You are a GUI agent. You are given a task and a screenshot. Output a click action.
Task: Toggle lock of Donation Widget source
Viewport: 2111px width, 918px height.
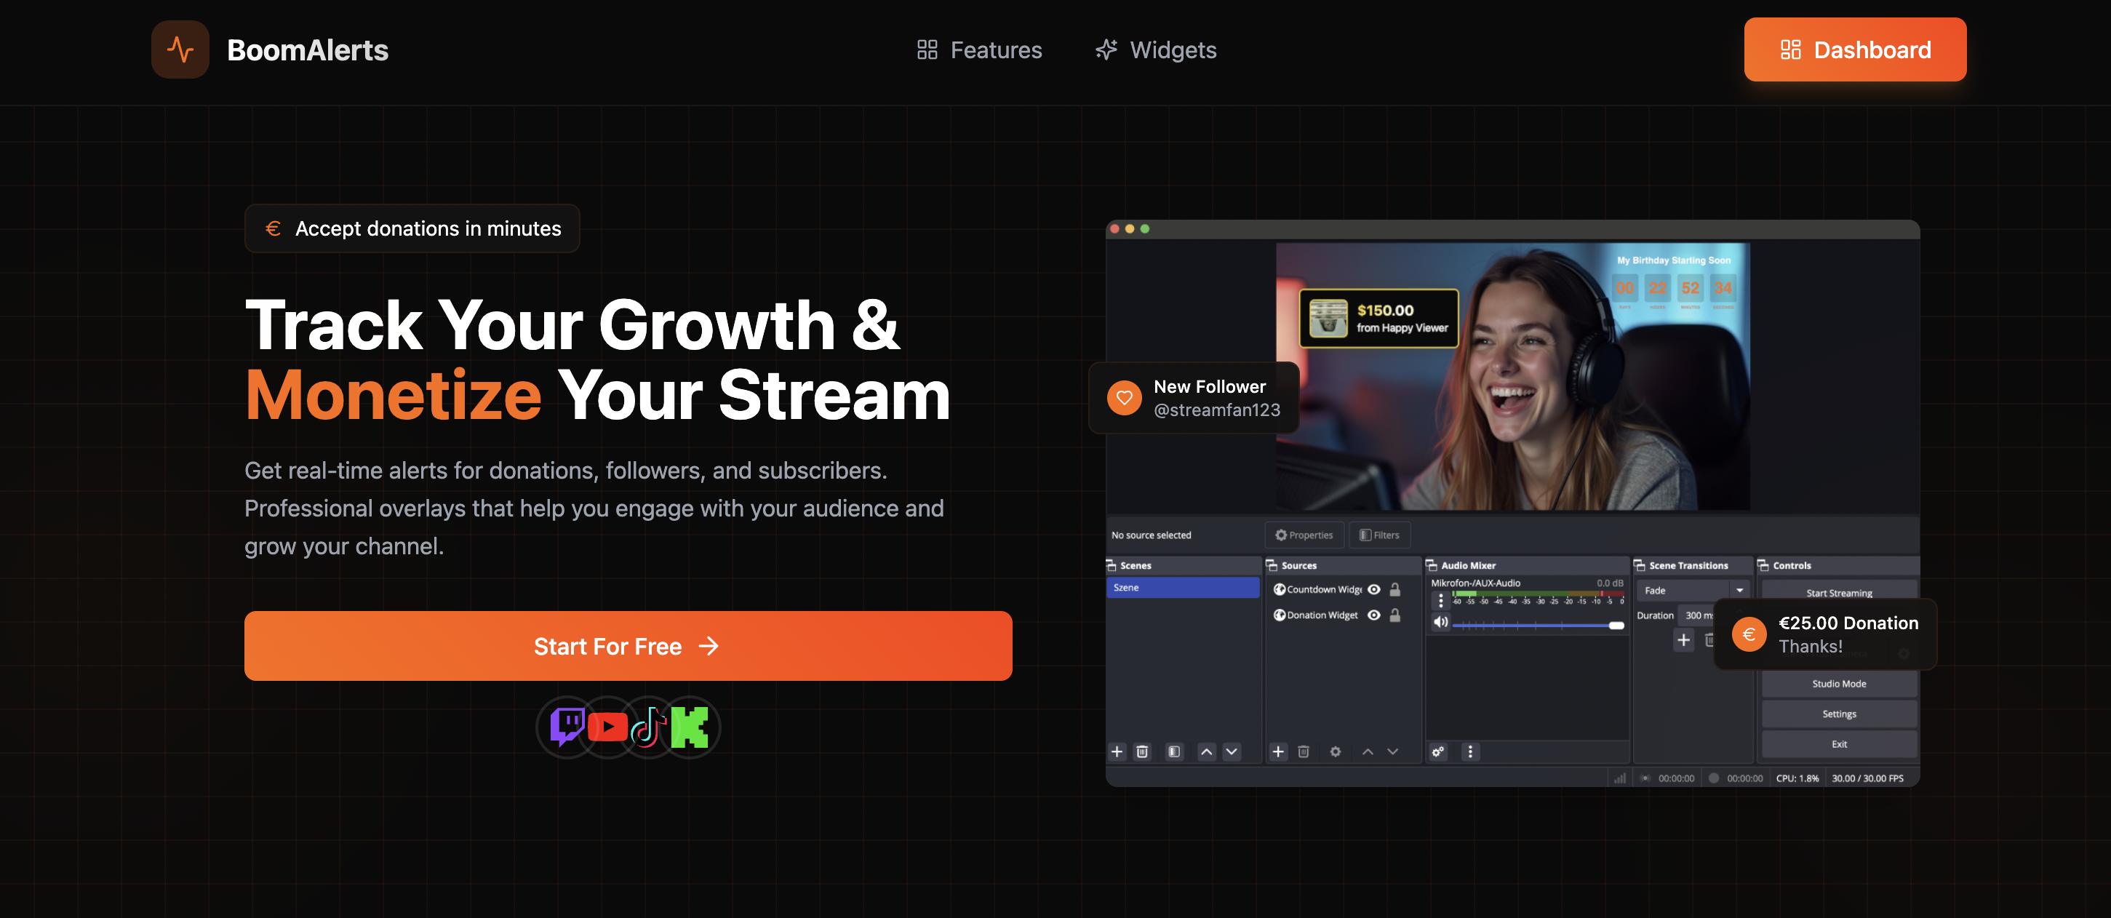point(1394,615)
